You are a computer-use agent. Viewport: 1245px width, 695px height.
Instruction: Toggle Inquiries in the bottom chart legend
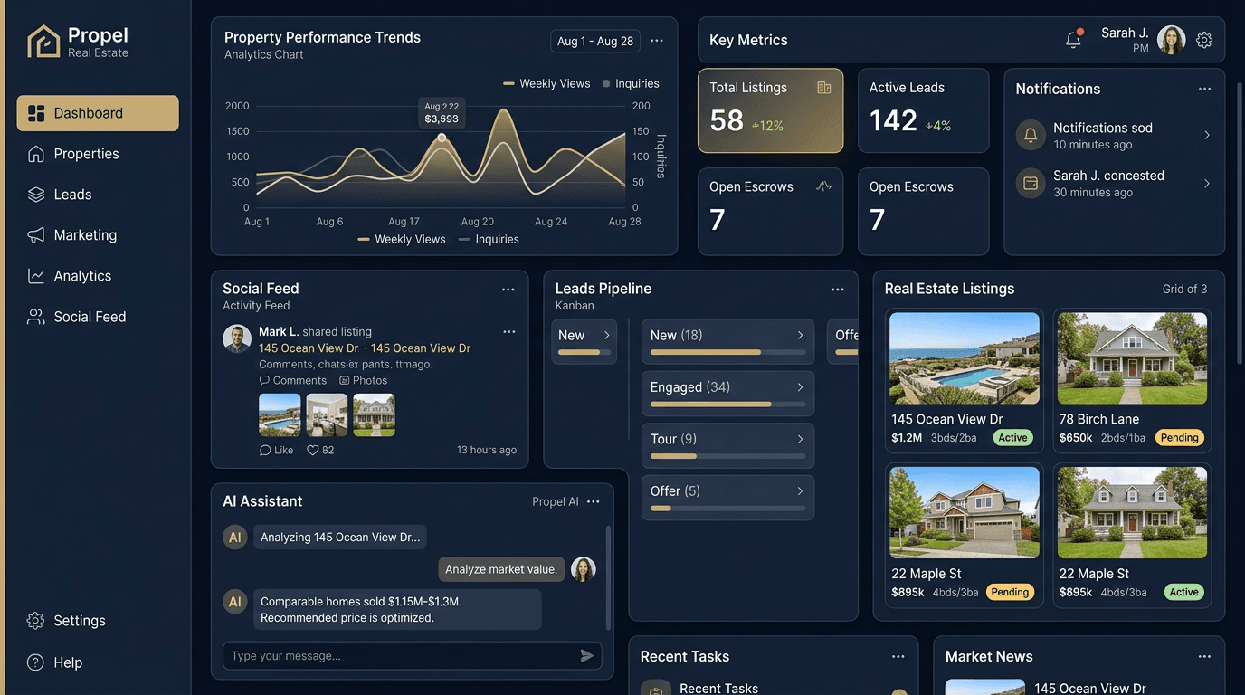tap(489, 240)
